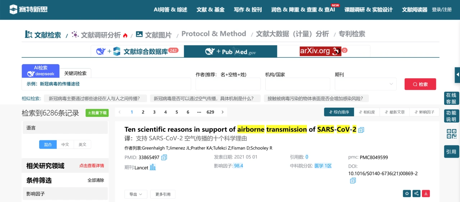Select the 混合 language filter
The width and height of the screenshot is (460, 202).
48,145
